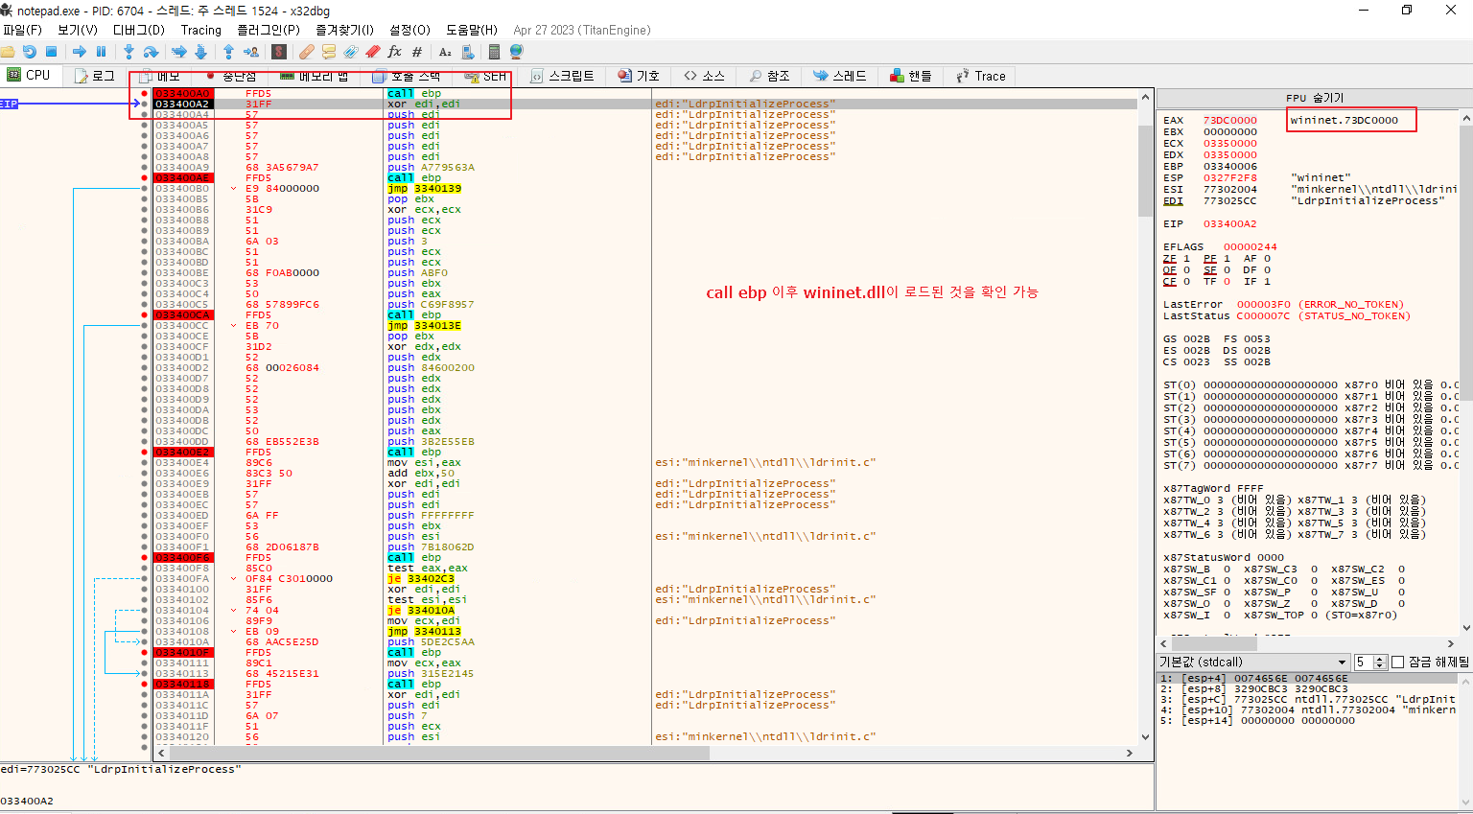The image size is (1473, 814).
Task: Open bookmarks with the red bookmark icon
Action: [x=373, y=52]
